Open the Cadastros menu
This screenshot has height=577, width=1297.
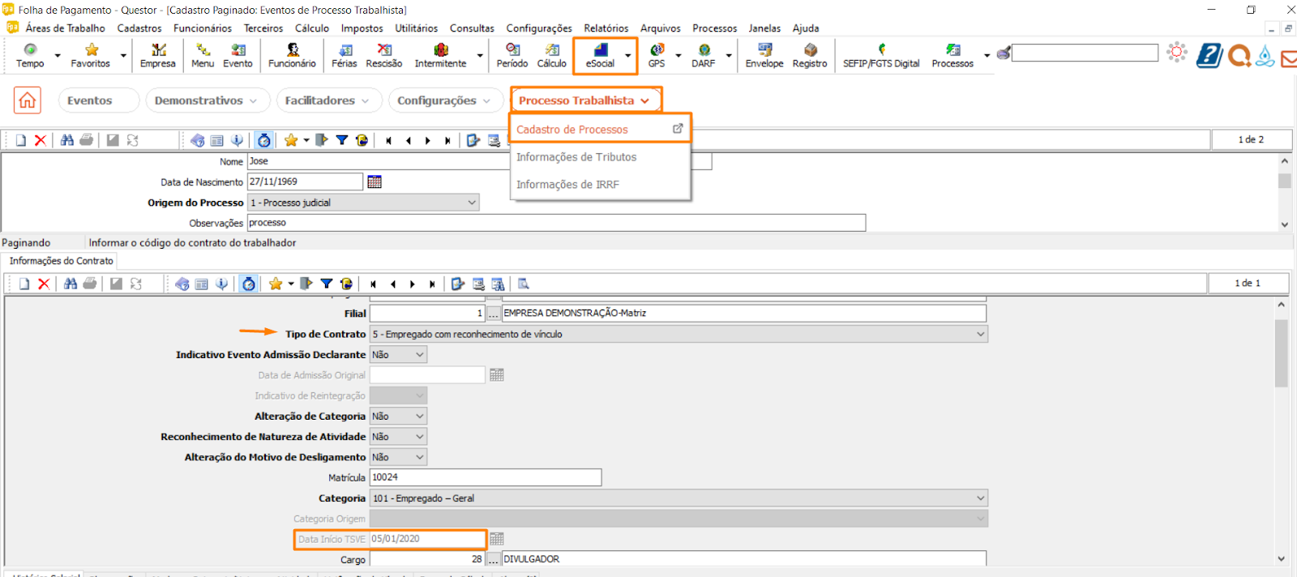[x=139, y=28]
